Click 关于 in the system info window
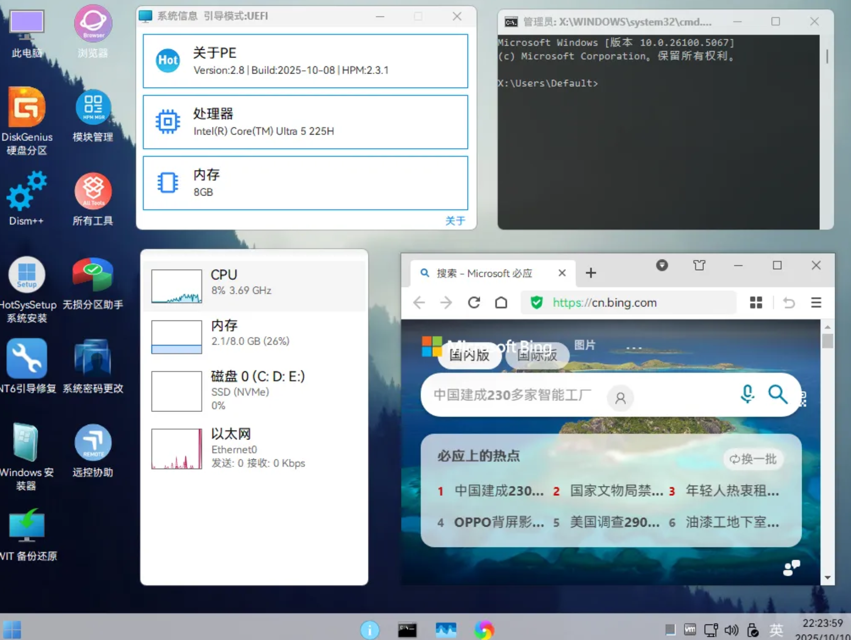Image resolution: width=851 pixels, height=640 pixels. click(x=454, y=220)
